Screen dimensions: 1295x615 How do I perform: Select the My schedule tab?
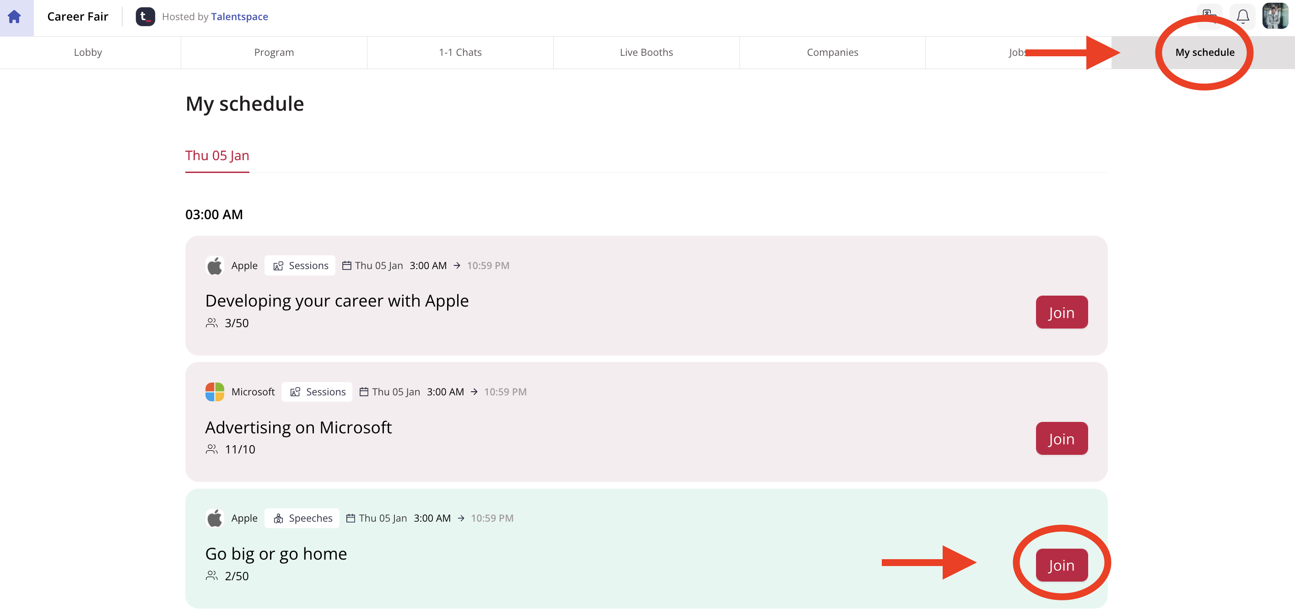[1204, 52]
